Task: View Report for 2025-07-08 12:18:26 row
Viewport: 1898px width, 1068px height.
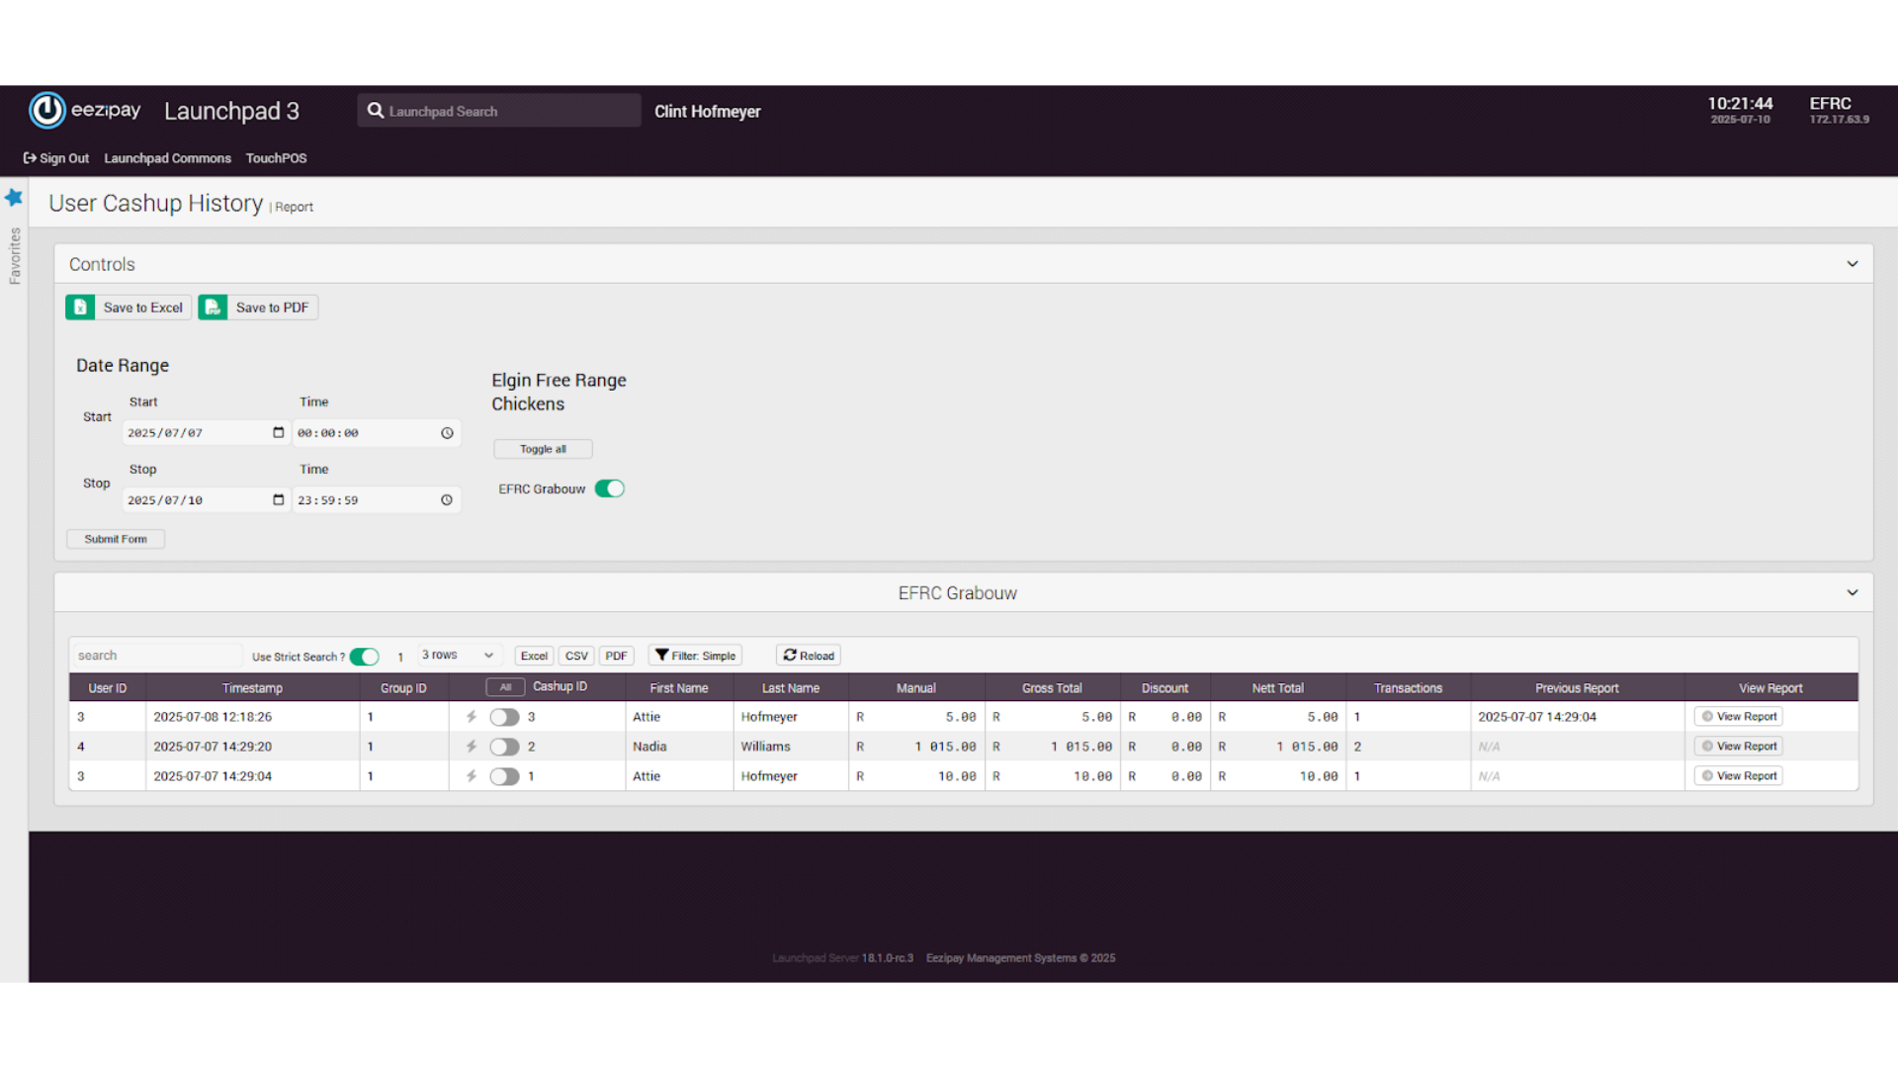Action: [1739, 717]
